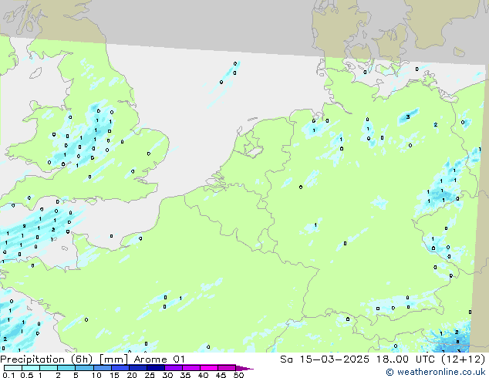
Task: Click the 15–20 mm legend color swatch
Action: pos(120,368)
